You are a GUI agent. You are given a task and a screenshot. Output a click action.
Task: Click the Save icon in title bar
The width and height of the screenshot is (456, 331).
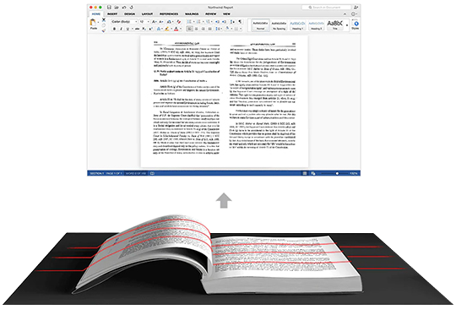tap(109, 8)
